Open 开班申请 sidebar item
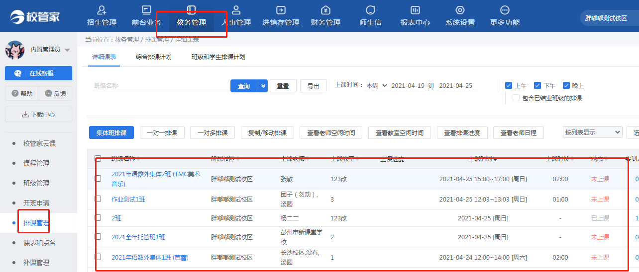Image resolution: width=639 pixels, height=272 pixels. coord(36,203)
